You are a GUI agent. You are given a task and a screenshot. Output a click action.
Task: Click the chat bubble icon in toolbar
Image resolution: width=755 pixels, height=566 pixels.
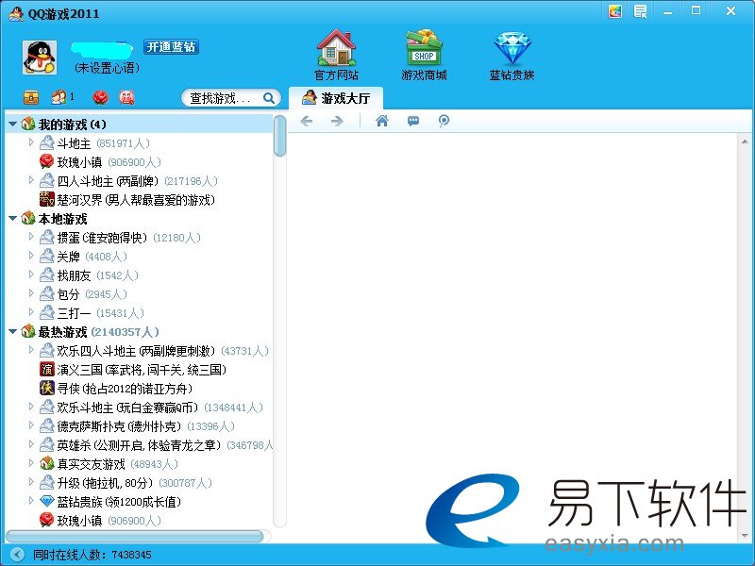pyautogui.click(x=413, y=121)
